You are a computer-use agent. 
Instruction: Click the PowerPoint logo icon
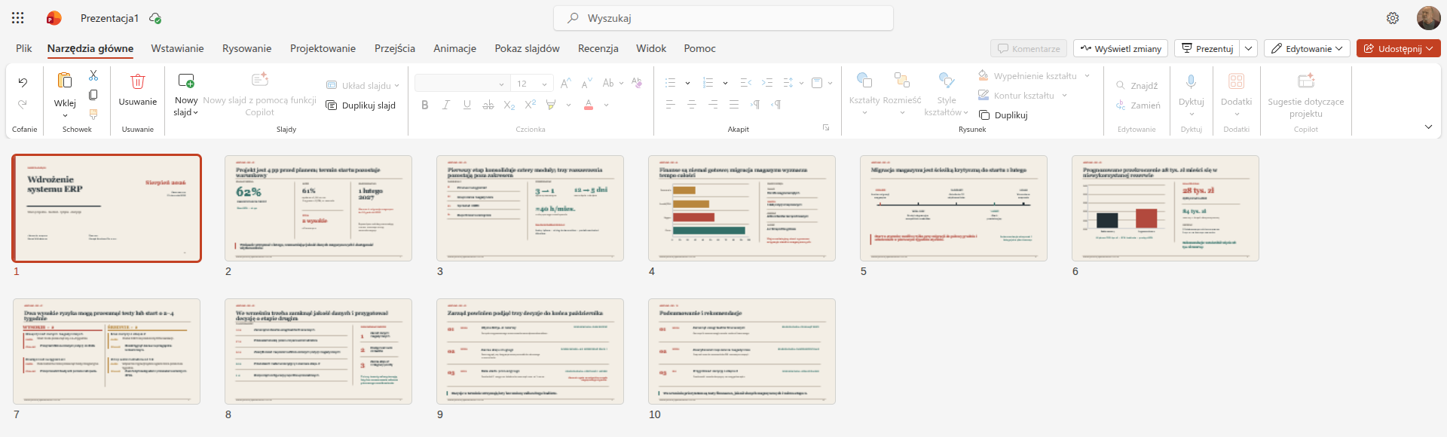[x=54, y=18]
